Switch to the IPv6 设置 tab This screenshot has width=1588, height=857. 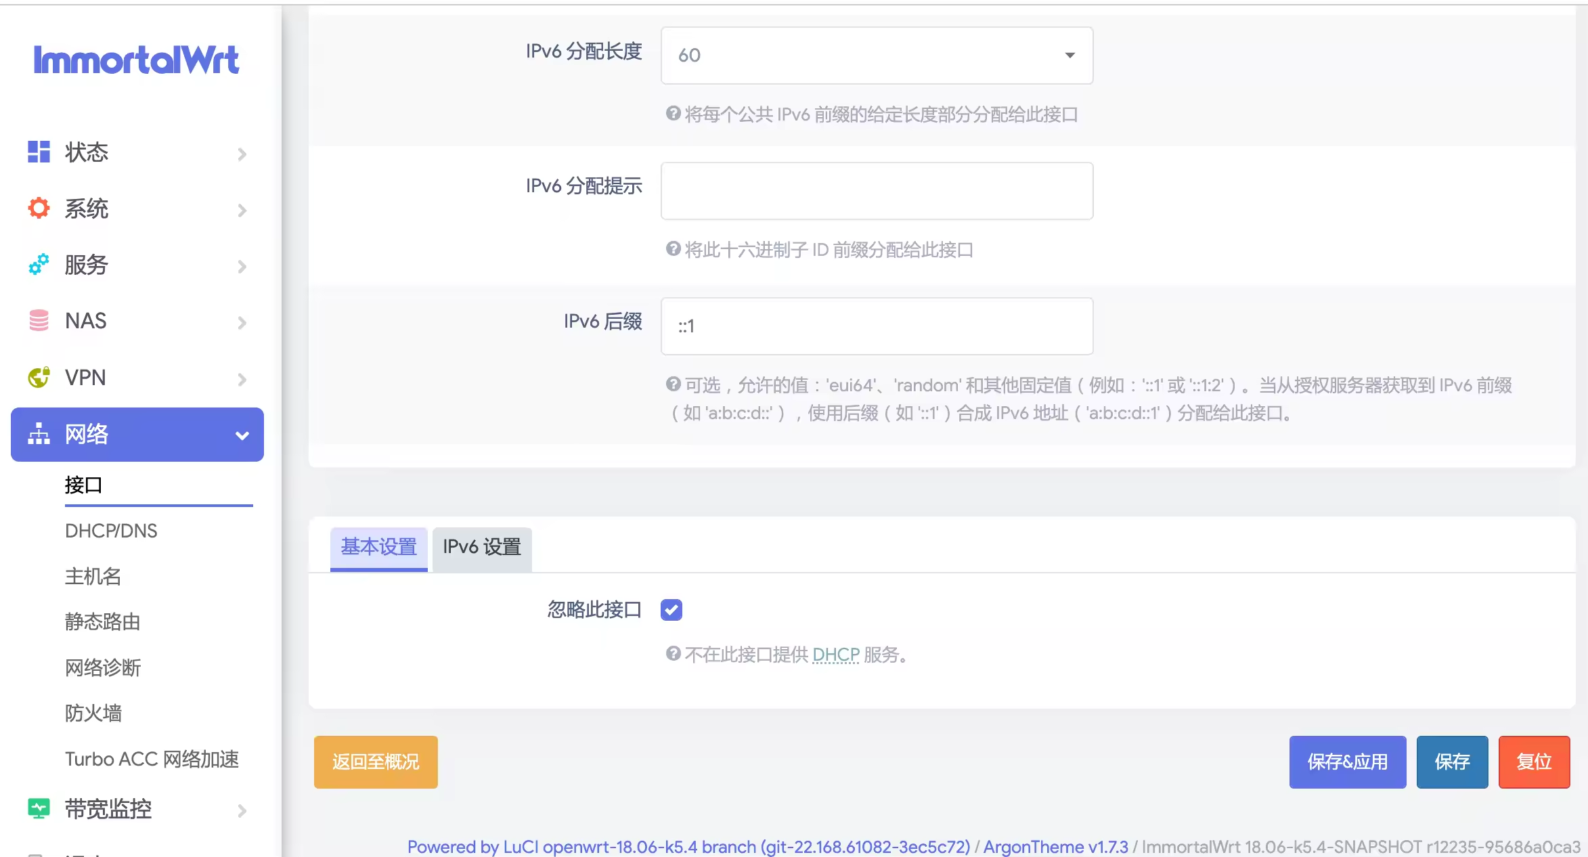click(x=482, y=547)
